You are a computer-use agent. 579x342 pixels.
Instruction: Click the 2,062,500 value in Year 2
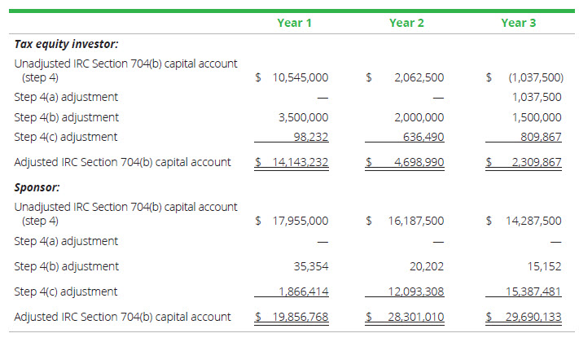coord(418,78)
